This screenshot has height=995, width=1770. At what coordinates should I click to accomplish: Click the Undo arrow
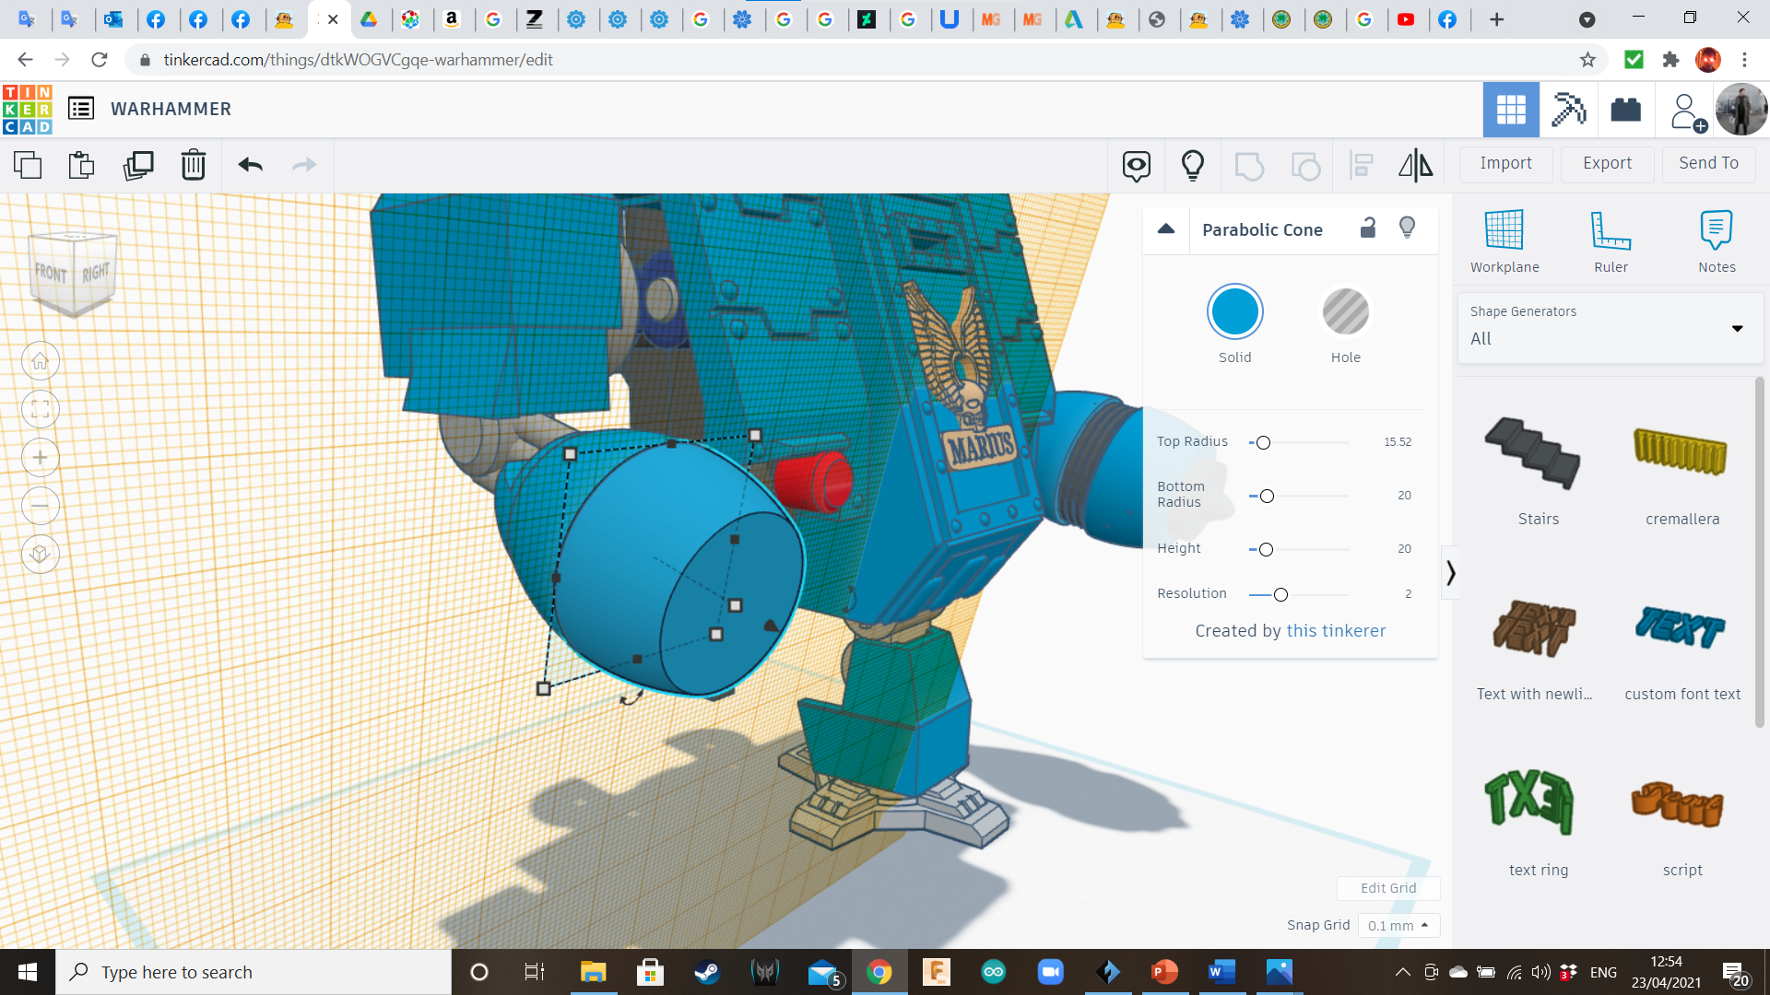click(x=250, y=165)
